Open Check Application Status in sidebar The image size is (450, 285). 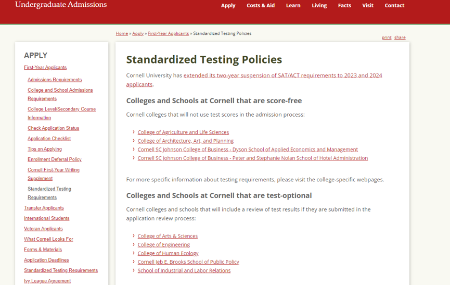[x=53, y=128]
